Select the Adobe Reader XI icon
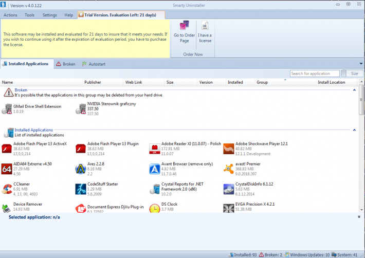 click(x=155, y=149)
